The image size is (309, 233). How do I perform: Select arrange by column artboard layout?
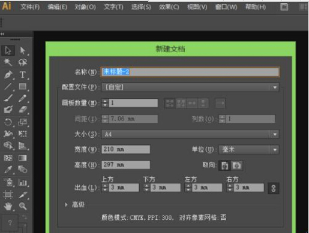(x=203, y=103)
